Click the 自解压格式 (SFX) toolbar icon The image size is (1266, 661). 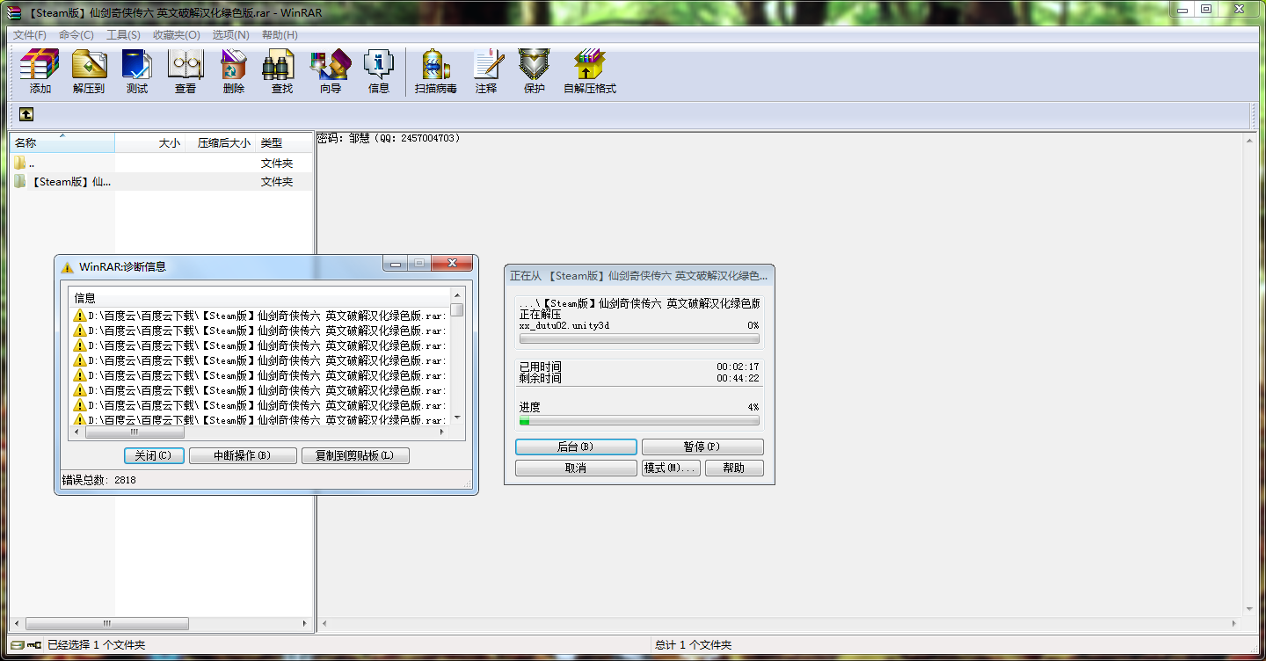(590, 71)
